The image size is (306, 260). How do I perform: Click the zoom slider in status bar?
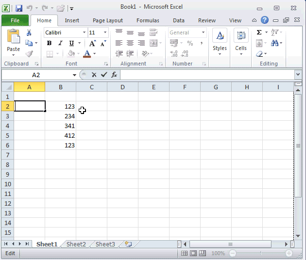point(261,254)
